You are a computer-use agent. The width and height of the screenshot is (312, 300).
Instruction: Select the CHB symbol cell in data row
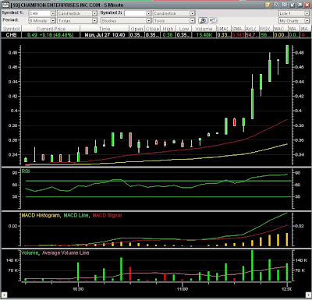pyautogui.click(x=12, y=34)
